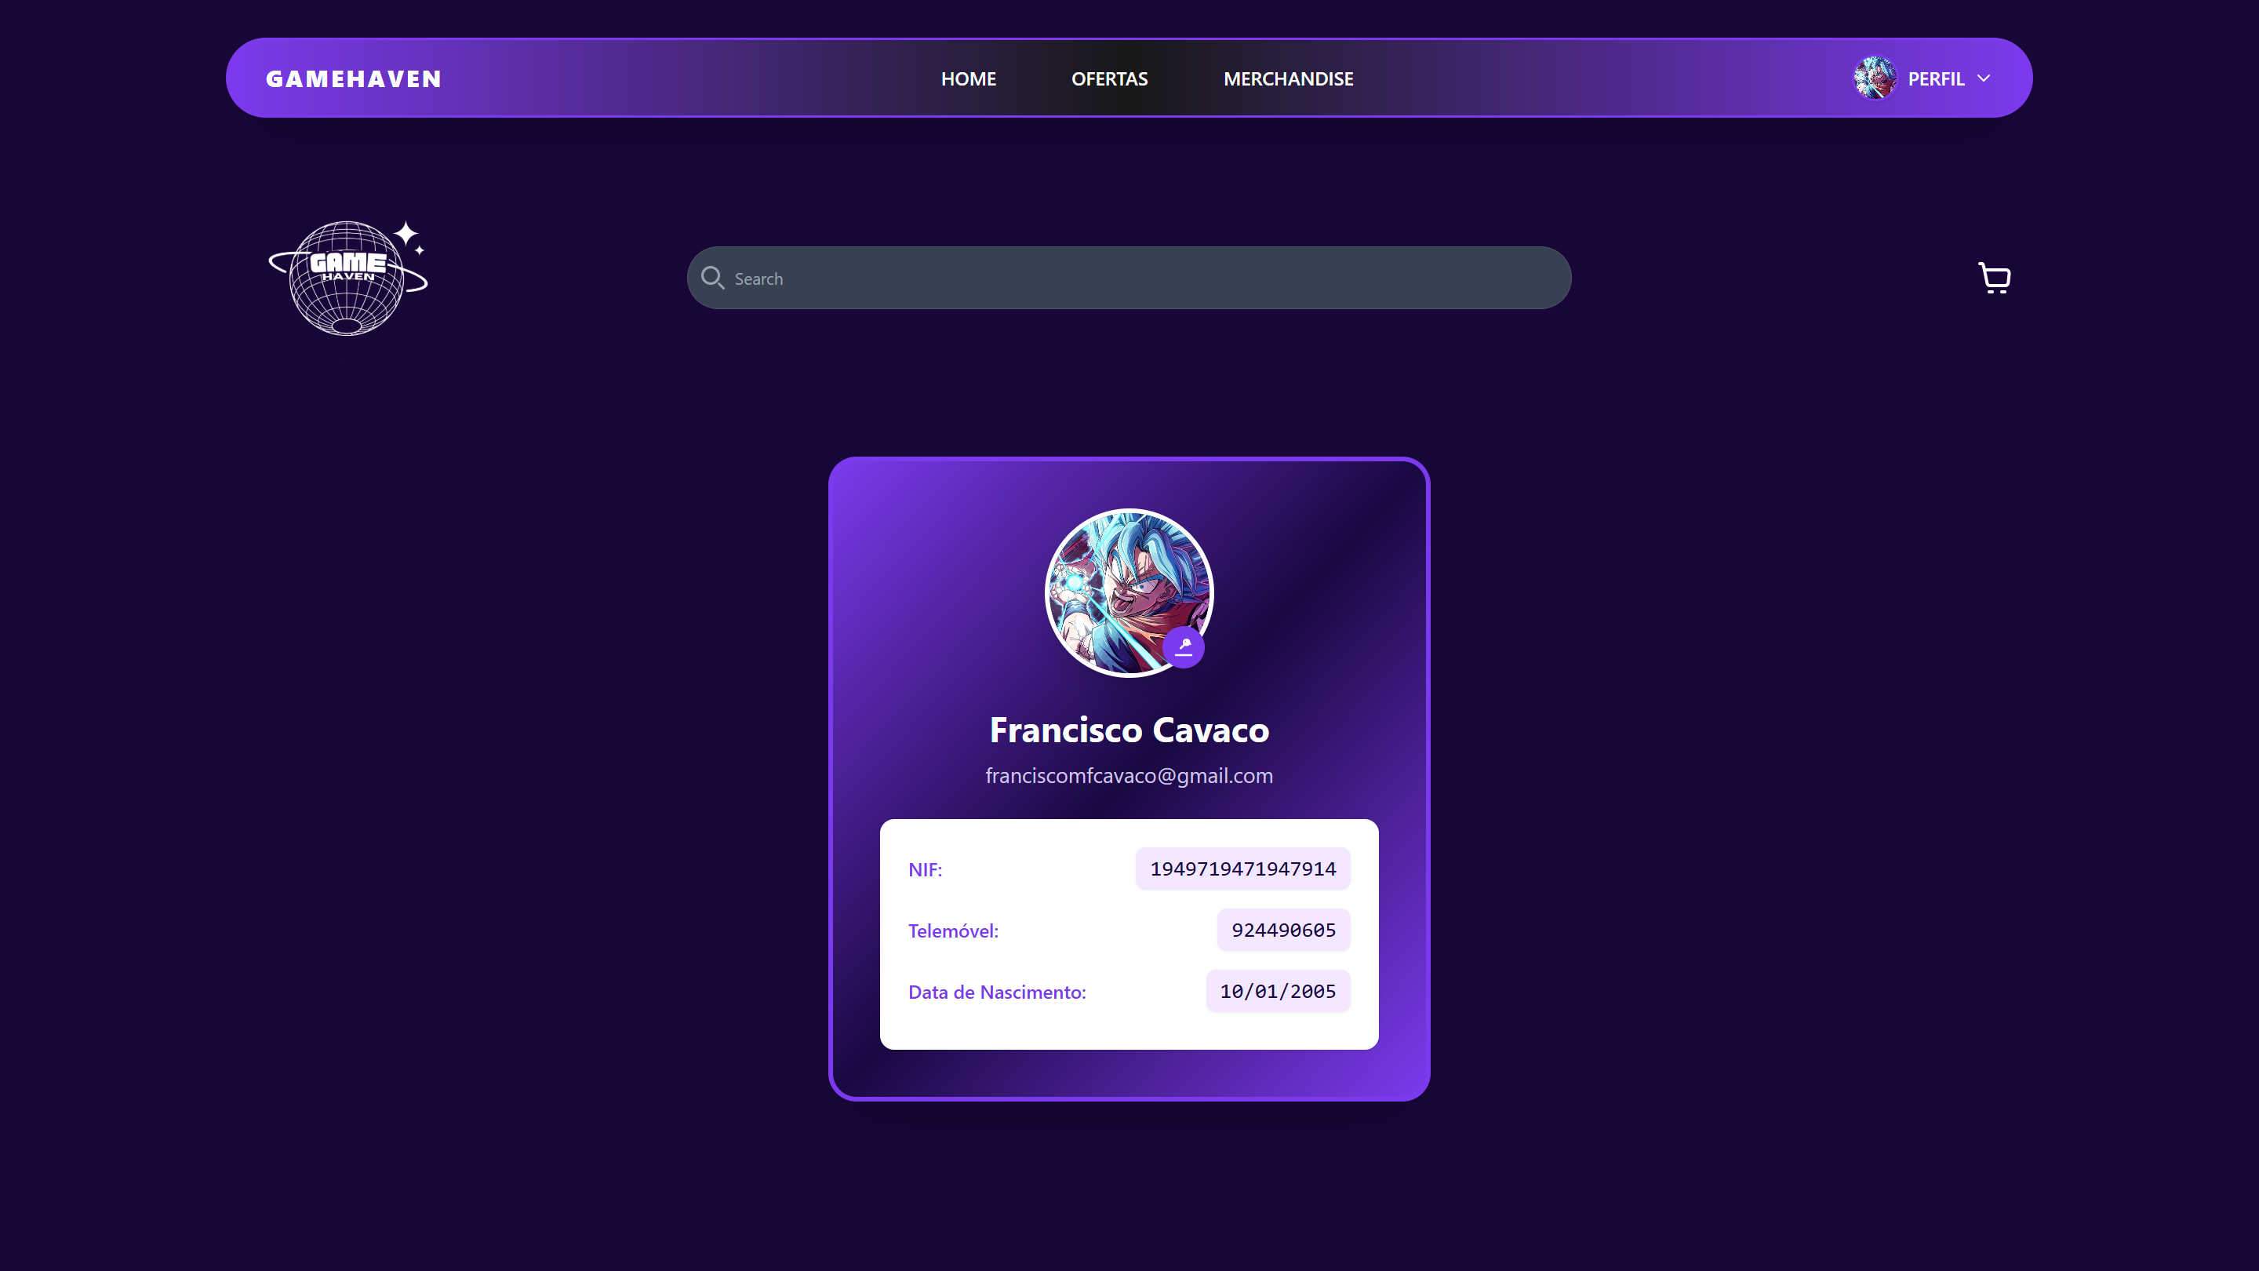Image resolution: width=2259 pixels, height=1271 pixels.
Task: Expand the PERFIL dropdown chevron
Action: pos(1984,78)
